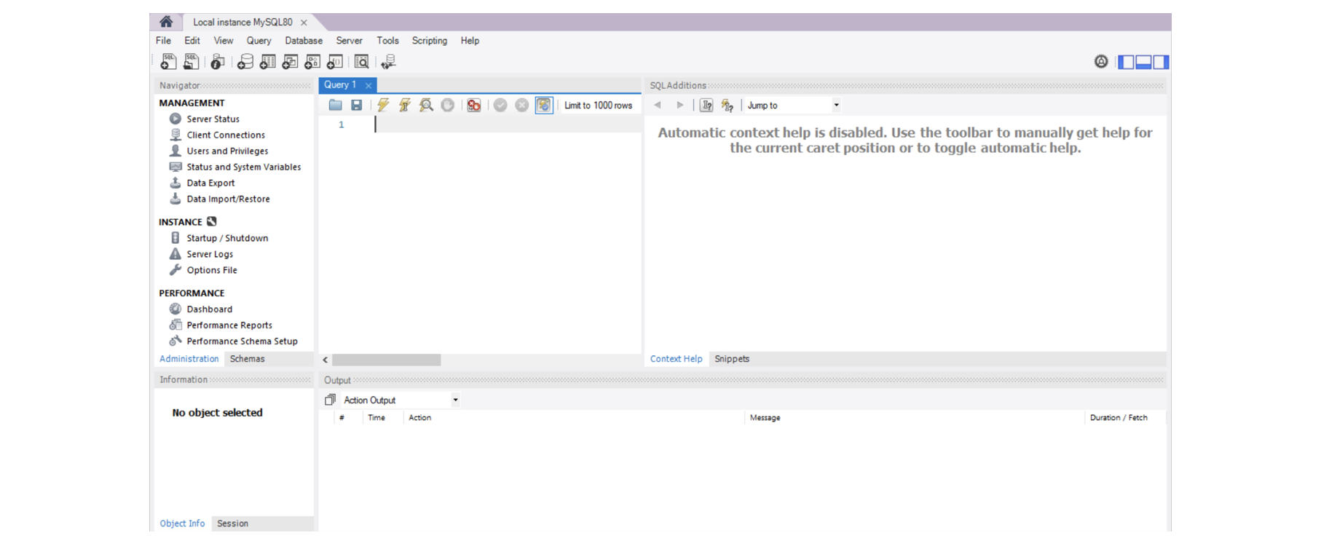The height and width of the screenshot is (546, 1321).
Task: Click the Explain query magnifier-lightning icon
Action: [x=426, y=106]
